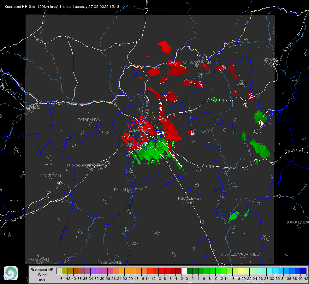The height and width of the screenshot is (284, 309).
Task: Click the Somogy county label
Action: pyautogui.click(x=63, y=233)
